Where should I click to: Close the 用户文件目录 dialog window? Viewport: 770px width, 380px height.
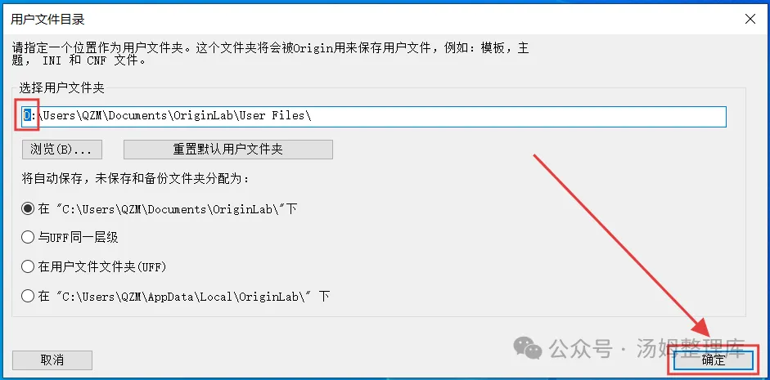pyautogui.click(x=750, y=19)
